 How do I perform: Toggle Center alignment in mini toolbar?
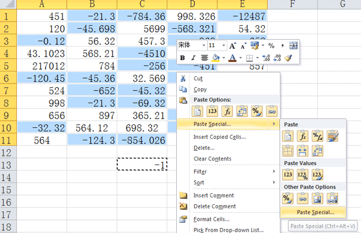(x=204, y=58)
